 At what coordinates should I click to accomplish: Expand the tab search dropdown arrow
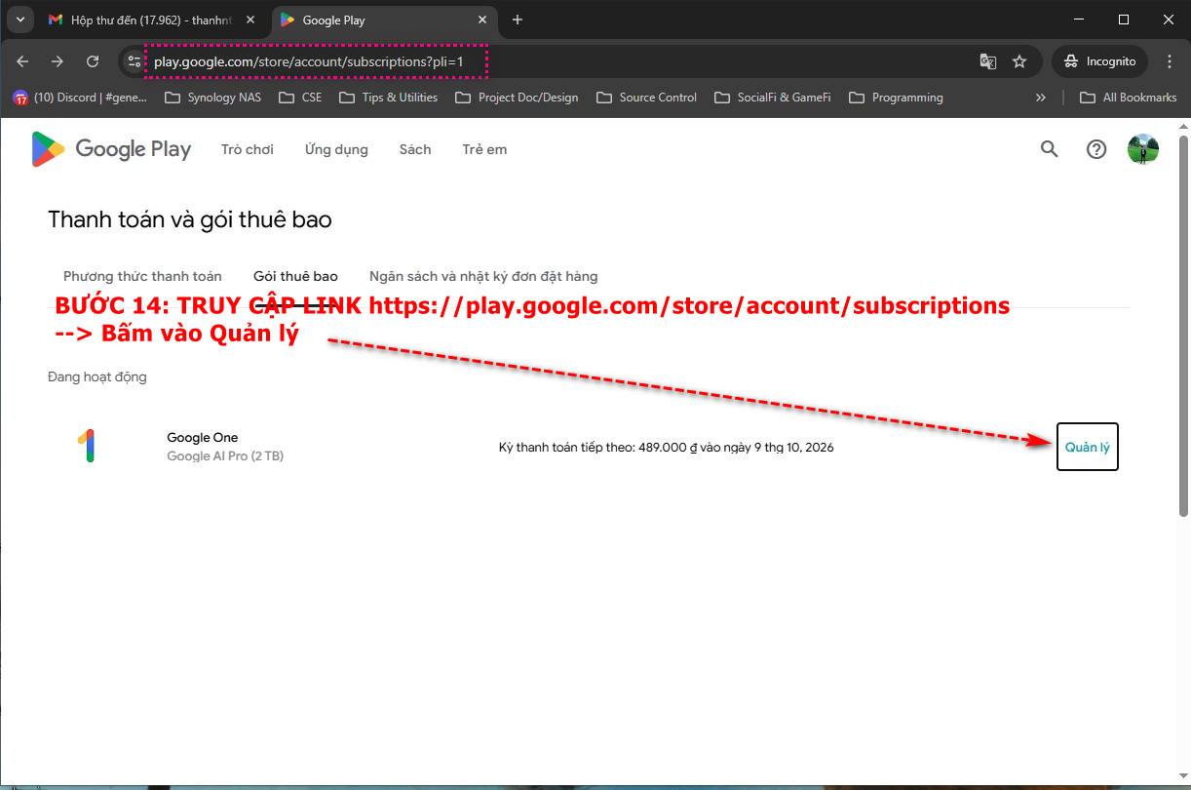point(19,20)
